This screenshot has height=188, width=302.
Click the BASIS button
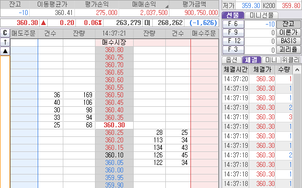click(x=288, y=41)
